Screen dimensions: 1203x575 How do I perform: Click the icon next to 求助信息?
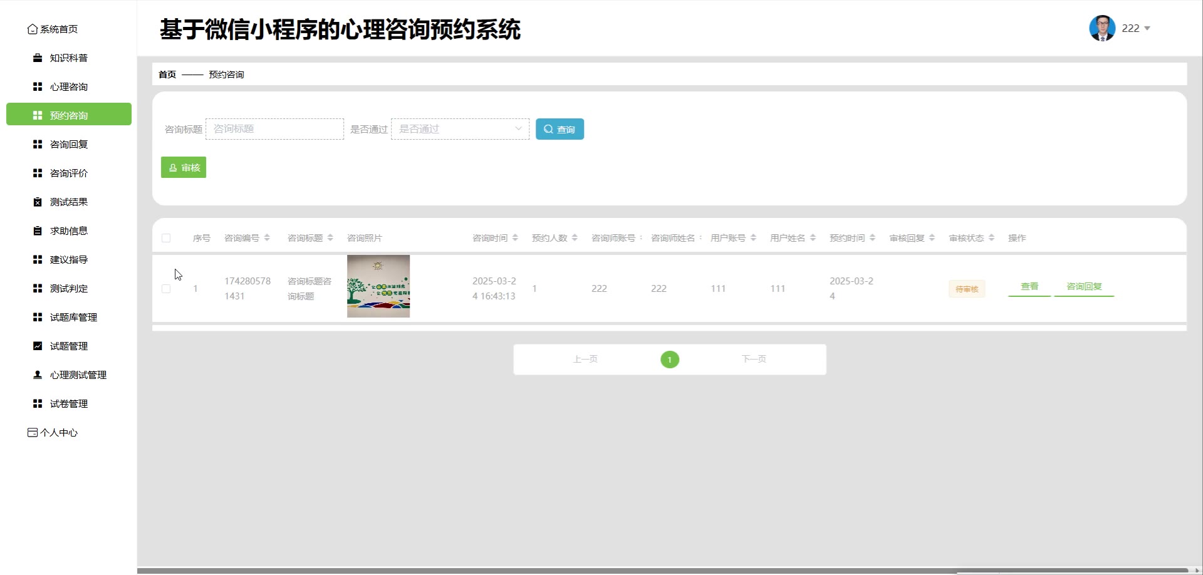pos(38,231)
